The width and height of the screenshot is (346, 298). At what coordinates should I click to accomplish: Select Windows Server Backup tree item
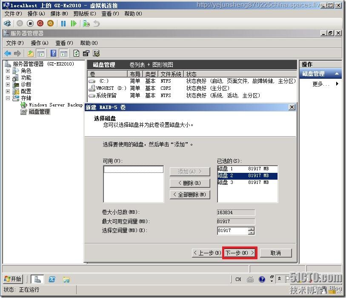tap(56, 105)
